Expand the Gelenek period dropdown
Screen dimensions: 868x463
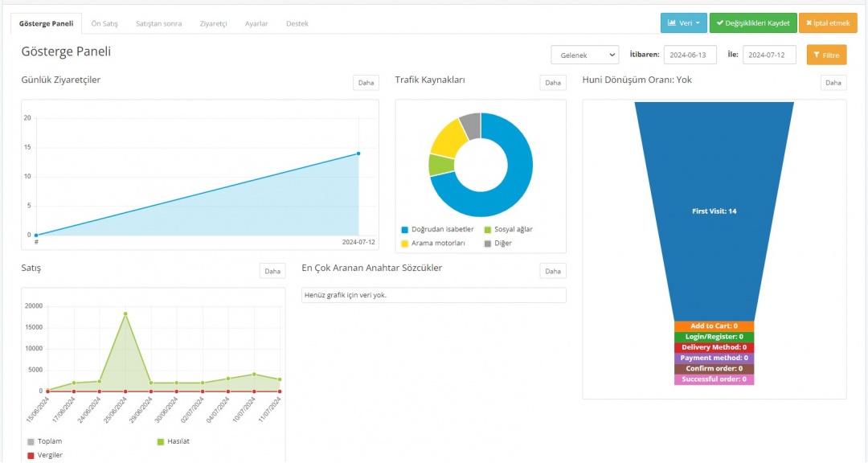tap(584, 55)
